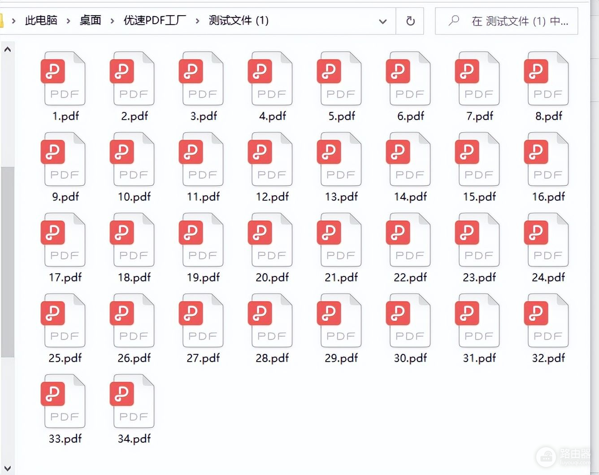Select the 31.pdf file icon

(x=478, y=320)
